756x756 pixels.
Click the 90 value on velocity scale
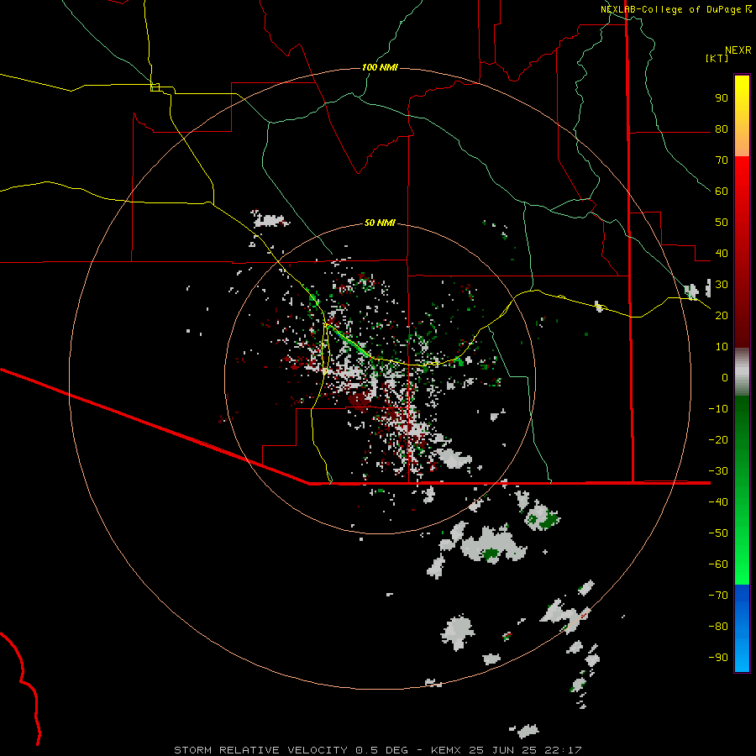pos(722,98)
